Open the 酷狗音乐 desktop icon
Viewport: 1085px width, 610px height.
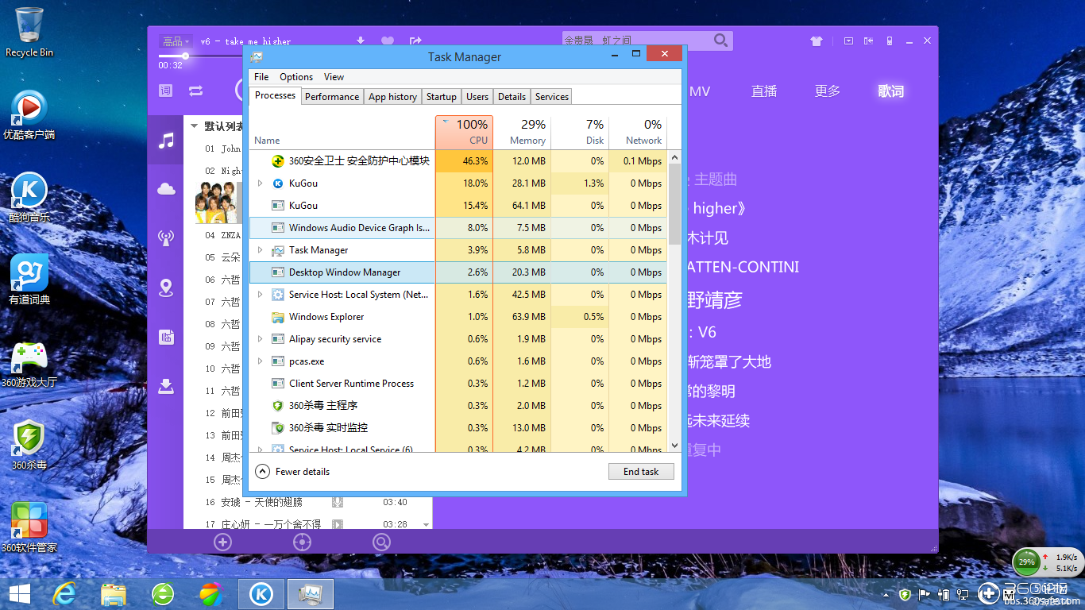point(29,198)
